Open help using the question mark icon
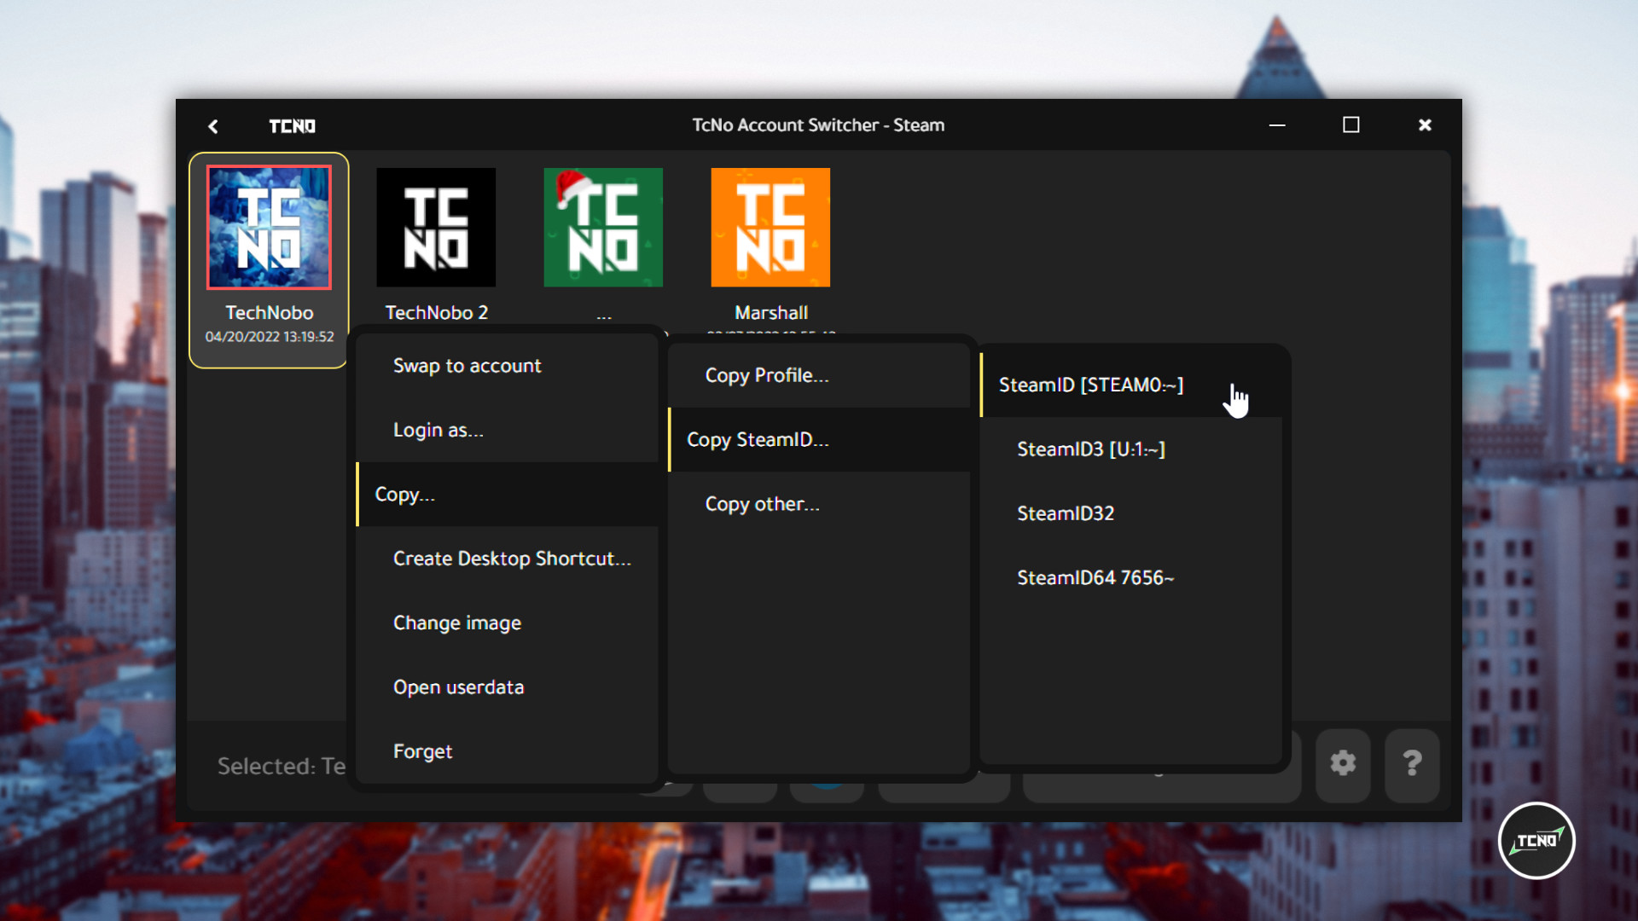The image size is (1638, 921). click(1412, 765)
